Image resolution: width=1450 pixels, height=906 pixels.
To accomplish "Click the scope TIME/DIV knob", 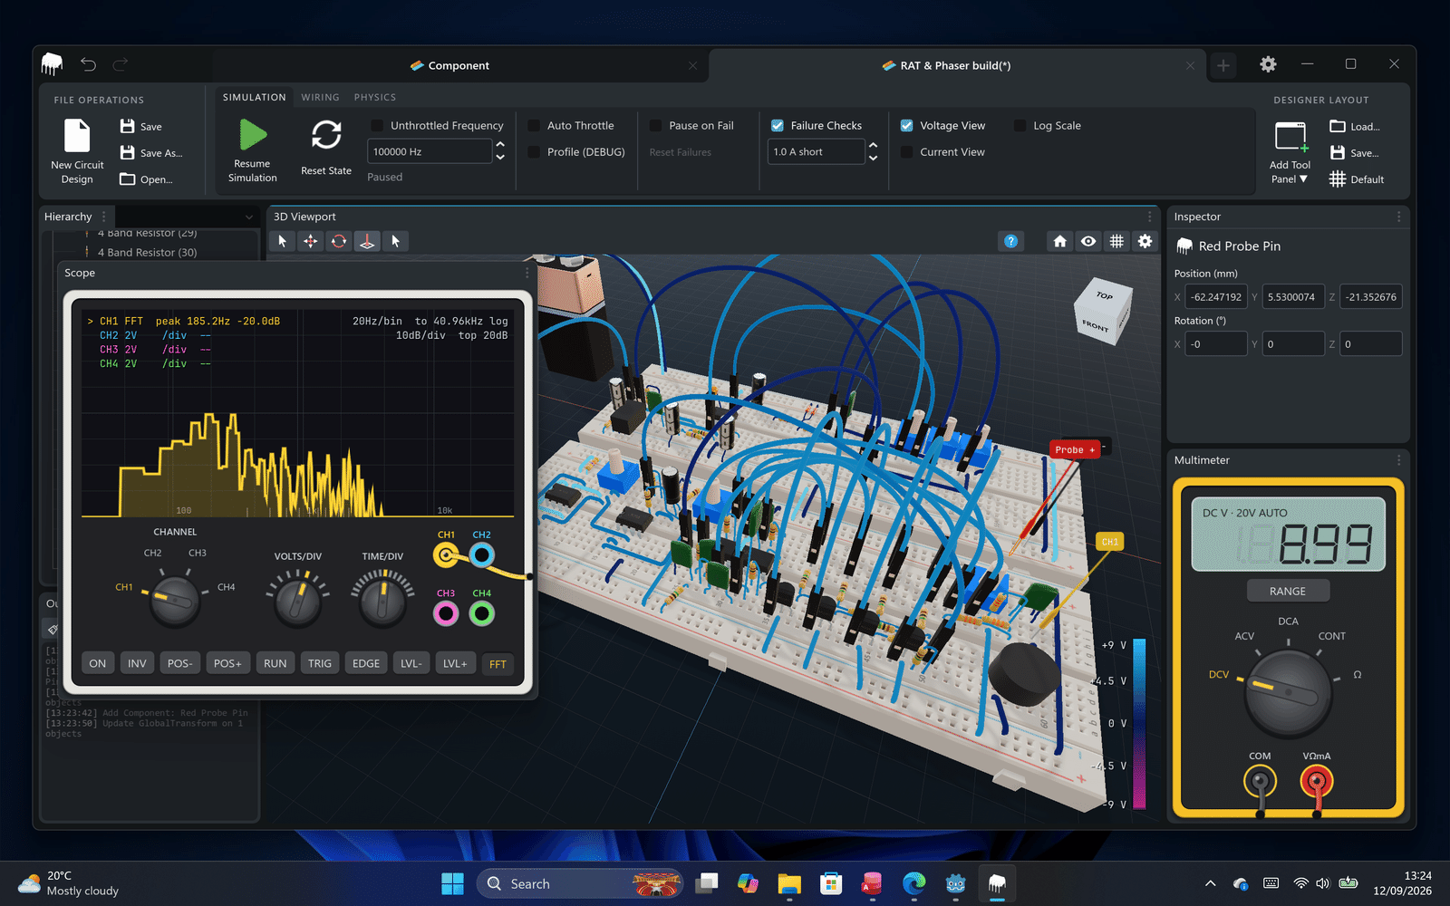I will [382, 602].
